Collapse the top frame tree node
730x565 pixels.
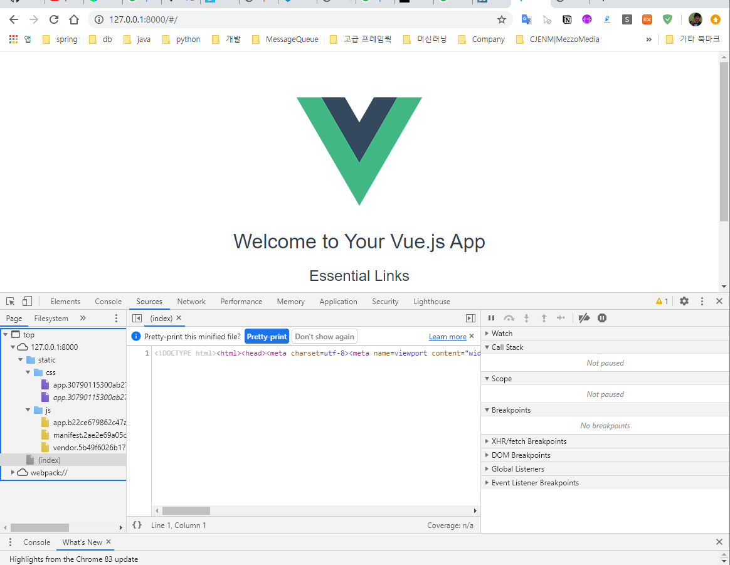[x=6, y=335]
